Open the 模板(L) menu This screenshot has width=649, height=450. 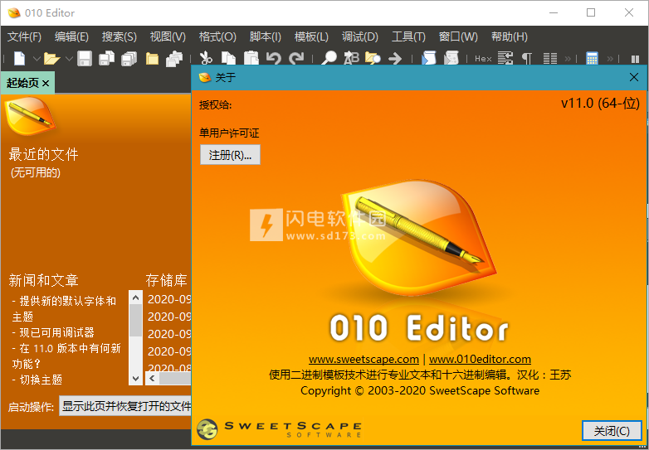(x=311, y=36)
